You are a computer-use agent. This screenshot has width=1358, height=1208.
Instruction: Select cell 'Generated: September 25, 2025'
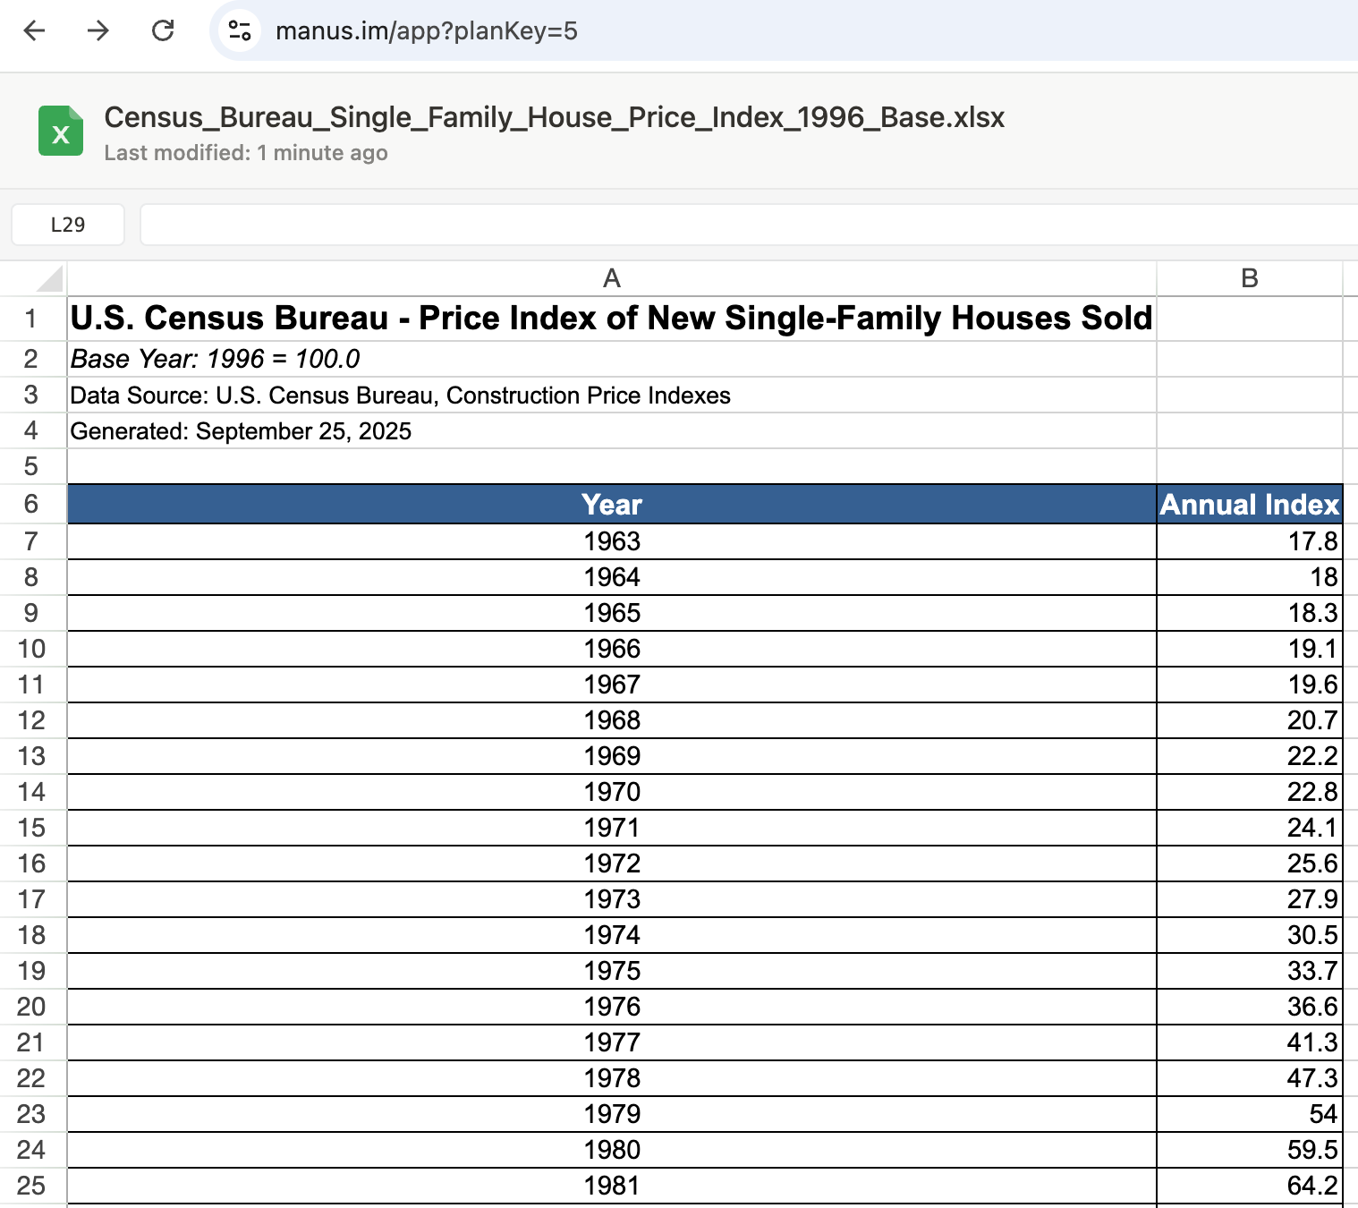(x=612, y=430)
